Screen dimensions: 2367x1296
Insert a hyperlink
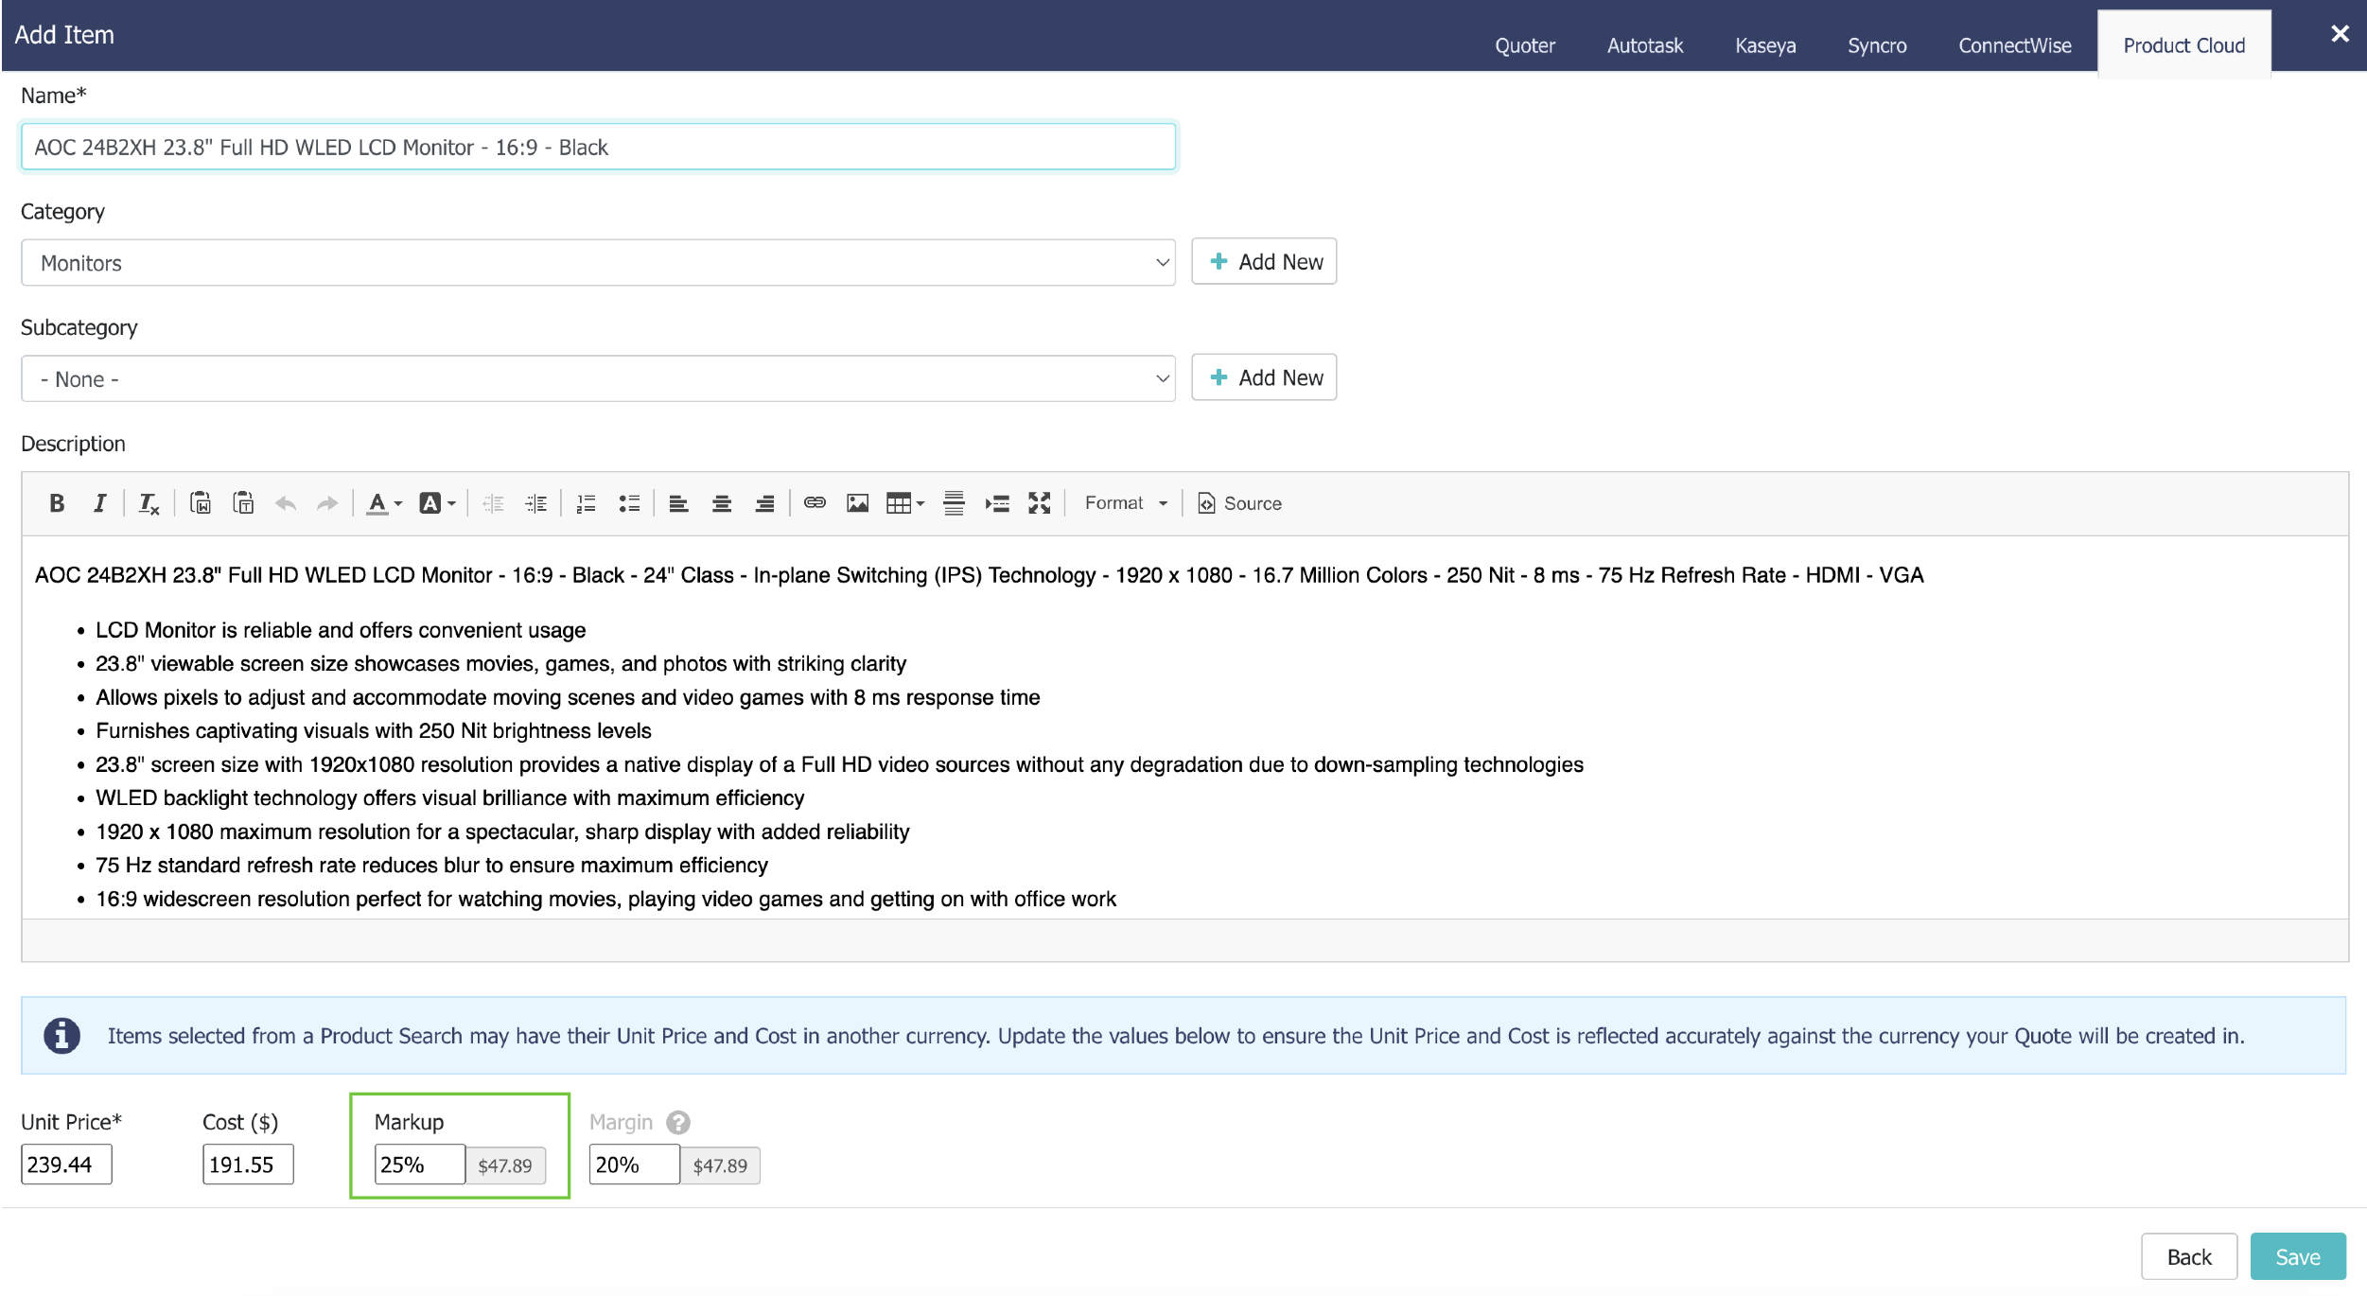click(x=815, y=503)
